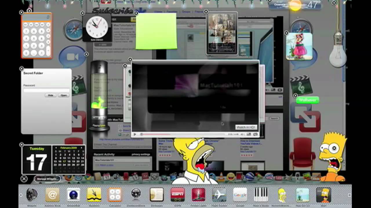Click the iCal icon in the Dock
Image resolution: width=371 pixels, height=208 pixels.
(107, 177)
